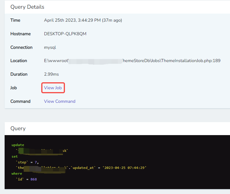Open the View Job link
230x194 pixels.
click(53, 88)
